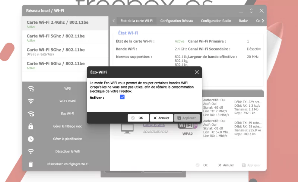Click the État Wi-Fi section heading
Screen dimensions: 298x182
tap(128, 33)
